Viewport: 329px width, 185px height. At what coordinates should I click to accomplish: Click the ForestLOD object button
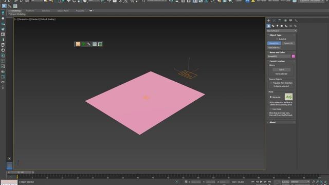point(288,43)
